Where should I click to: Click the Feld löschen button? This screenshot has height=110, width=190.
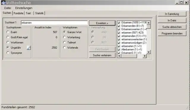(102, 49)
